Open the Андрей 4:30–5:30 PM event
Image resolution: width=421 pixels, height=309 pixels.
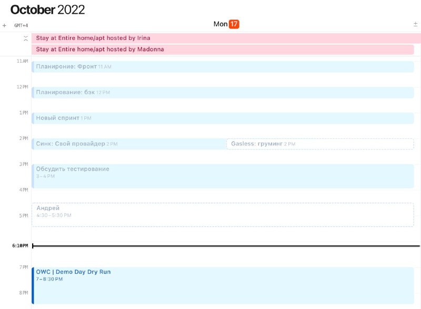click(x=223, y=215)
